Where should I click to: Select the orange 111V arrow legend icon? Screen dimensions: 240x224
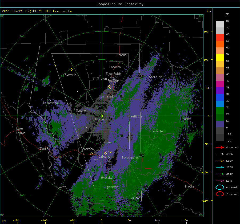pos(220,161)
